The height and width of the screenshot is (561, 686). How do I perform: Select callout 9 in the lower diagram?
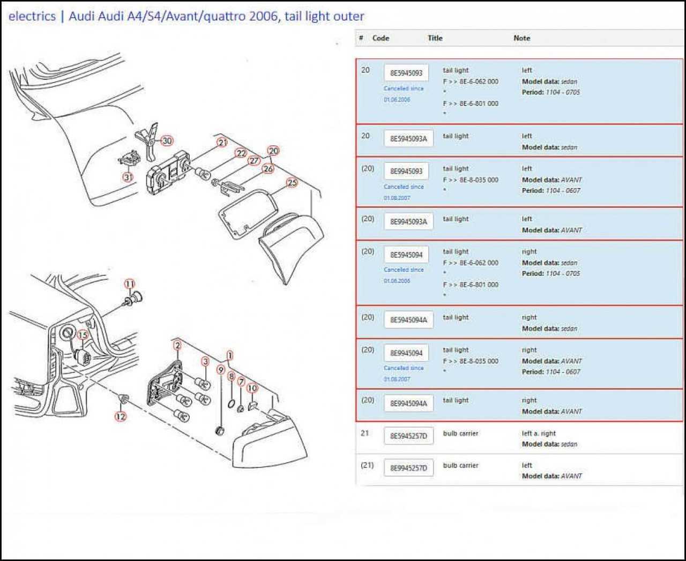click(x=221, y=370)
